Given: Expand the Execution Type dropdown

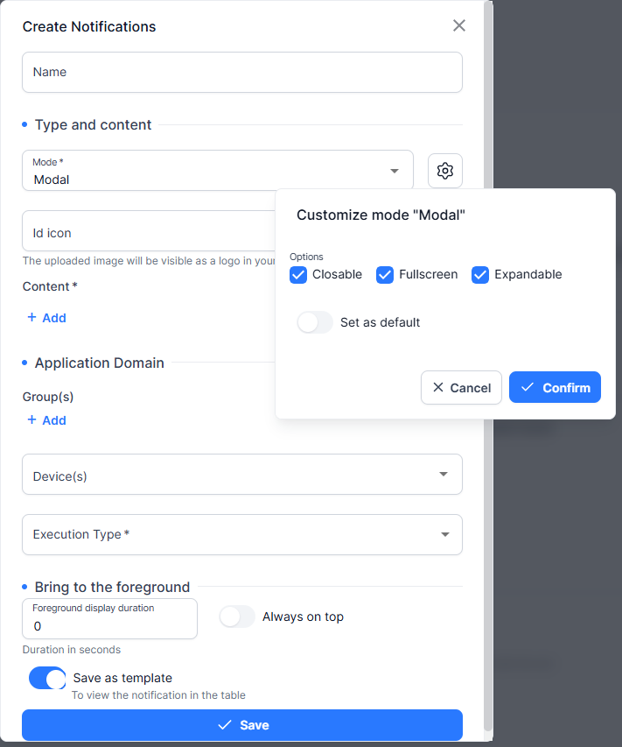Looking at the screenshot, I should (242, 534).
